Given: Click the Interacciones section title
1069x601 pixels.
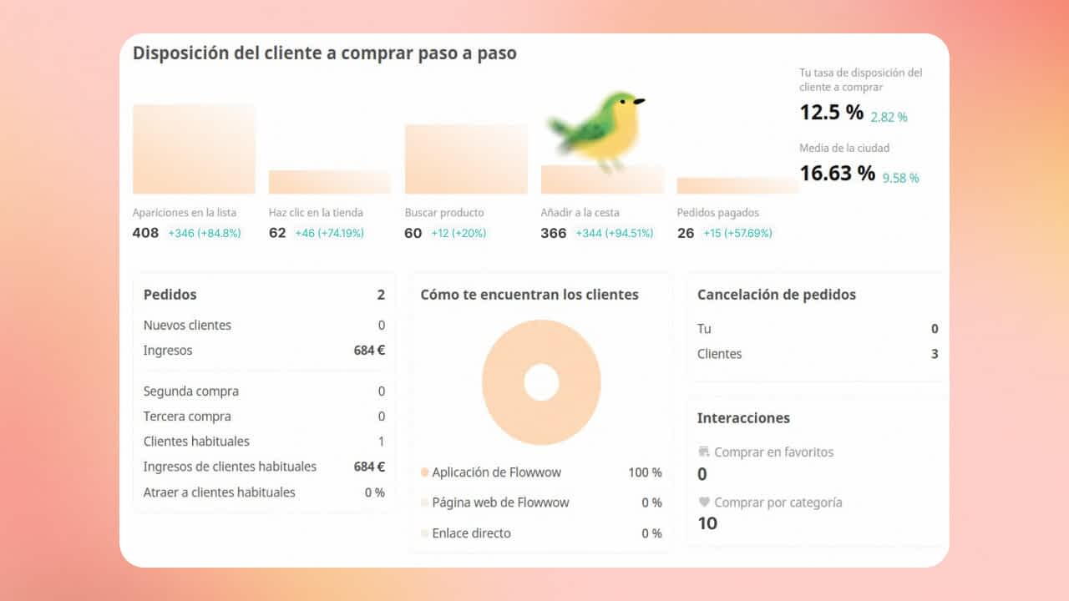Looking at the screenshot, I should tap(743, 418).
